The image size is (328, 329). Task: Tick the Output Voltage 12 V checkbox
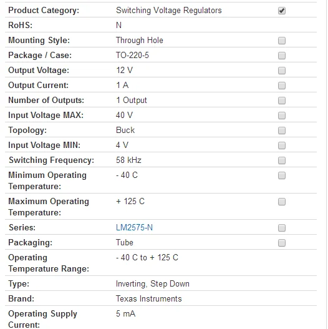[282, 71]
